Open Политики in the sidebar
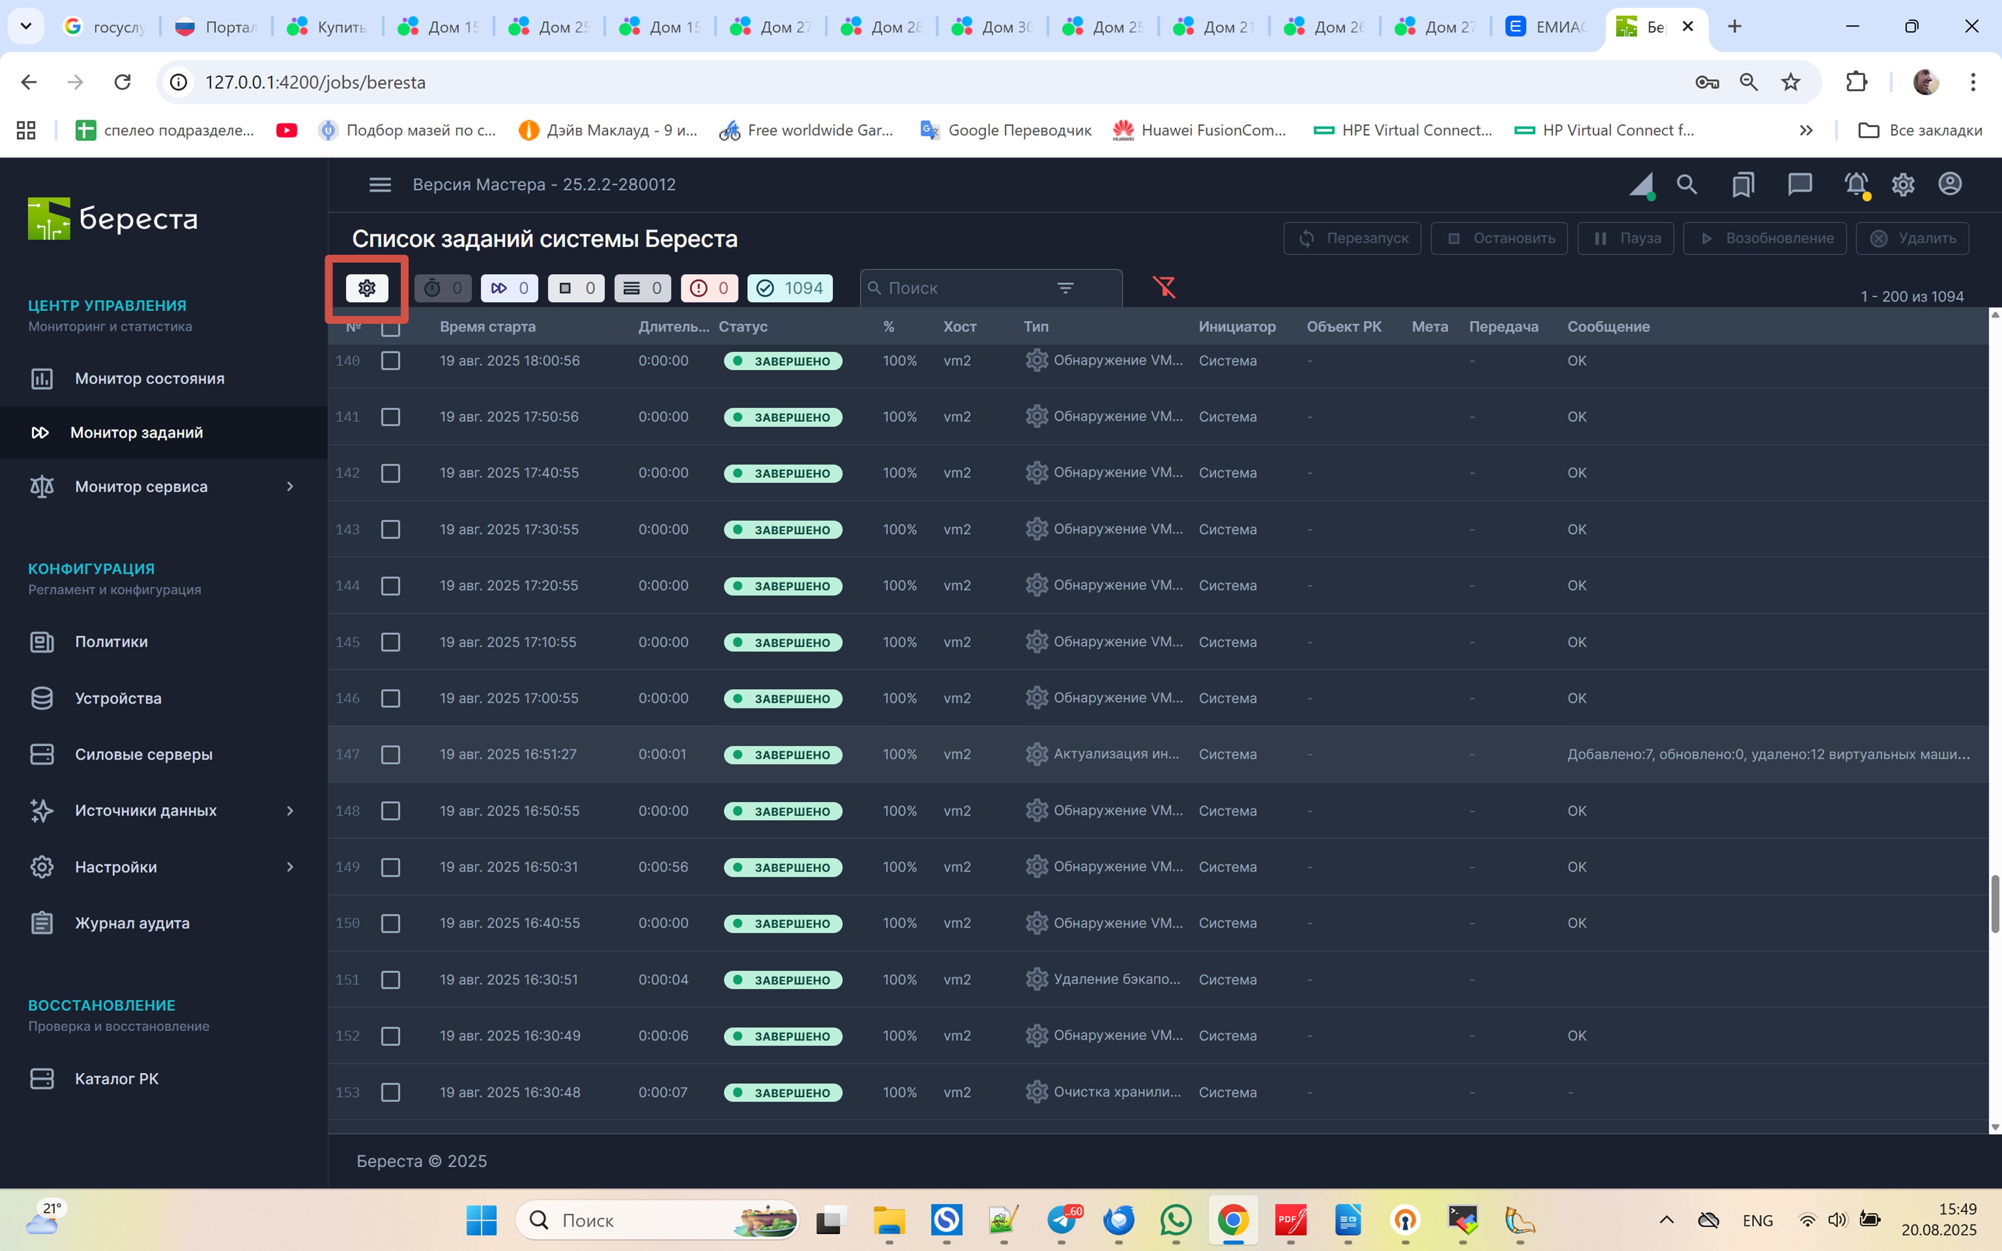 (x=111, y=642)
